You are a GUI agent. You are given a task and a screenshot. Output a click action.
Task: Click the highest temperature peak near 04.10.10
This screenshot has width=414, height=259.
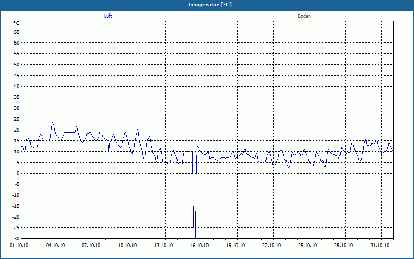click(x=53, y=122)
